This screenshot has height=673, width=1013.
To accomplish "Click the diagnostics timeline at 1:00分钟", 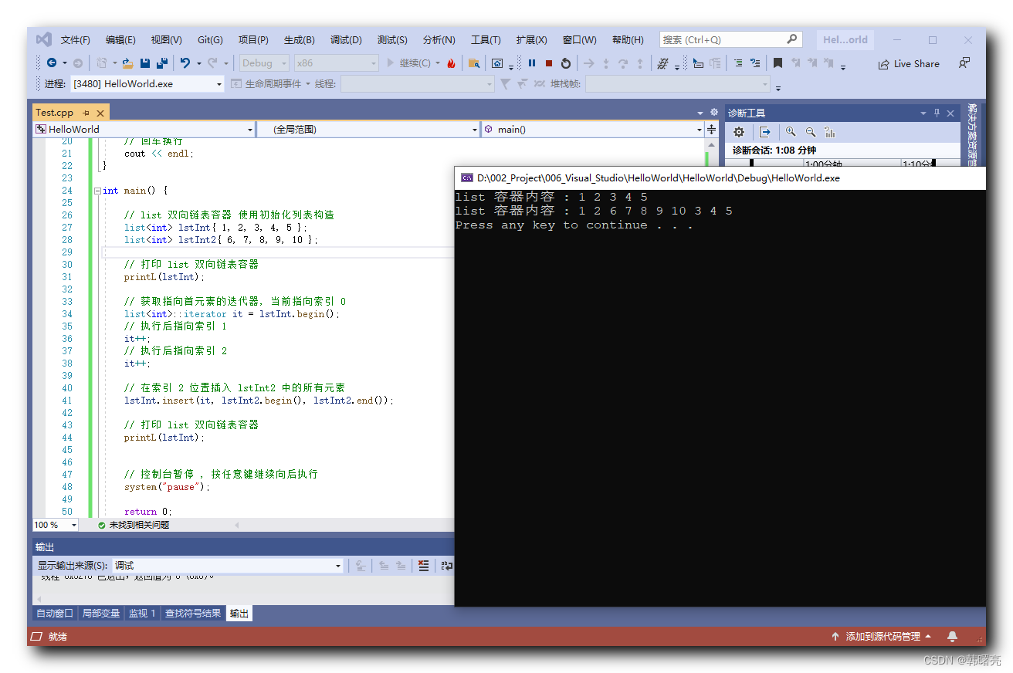I will pyautogui.click(x=823, y=164).
